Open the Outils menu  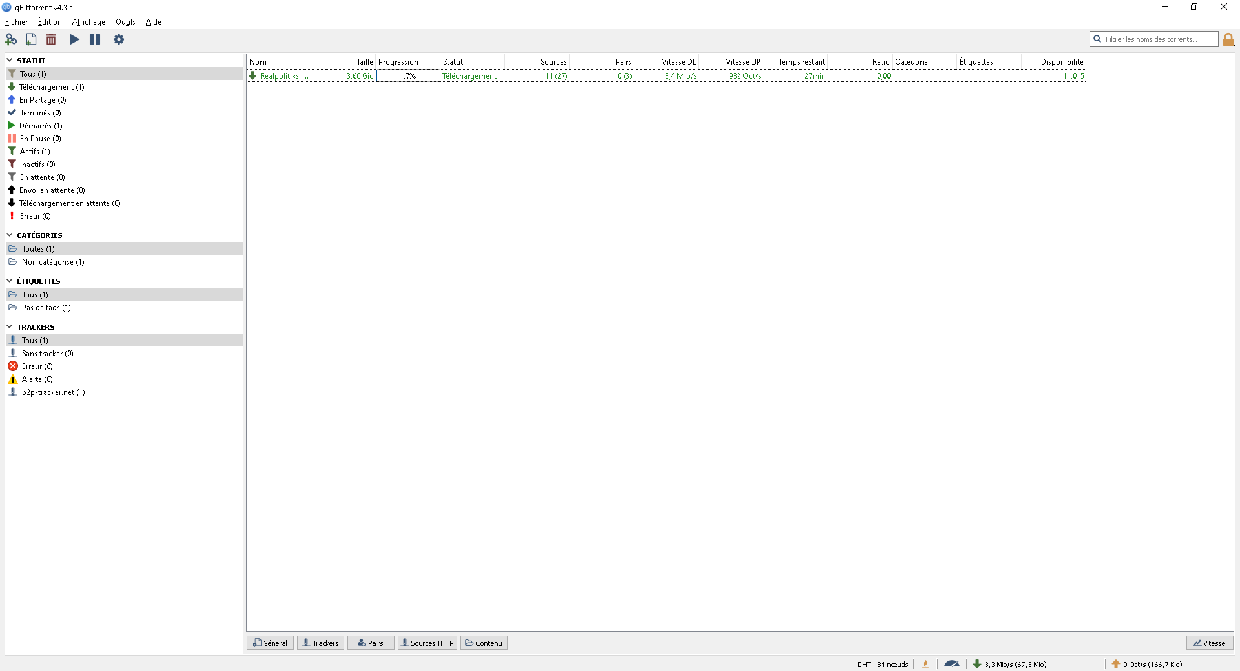point(125,22)
